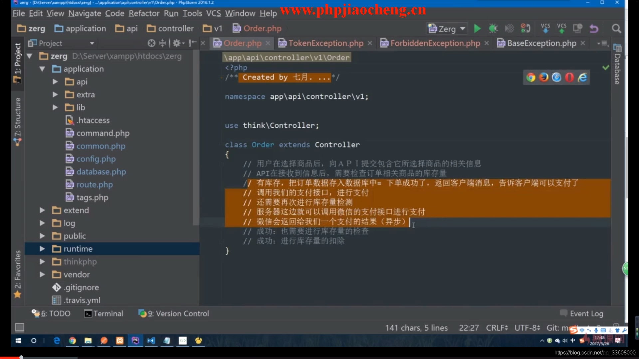The width and height of the screenshot is (639, 359).
Task: Click the Update Project VCS down-arrow icon
Action: [545, 29]
